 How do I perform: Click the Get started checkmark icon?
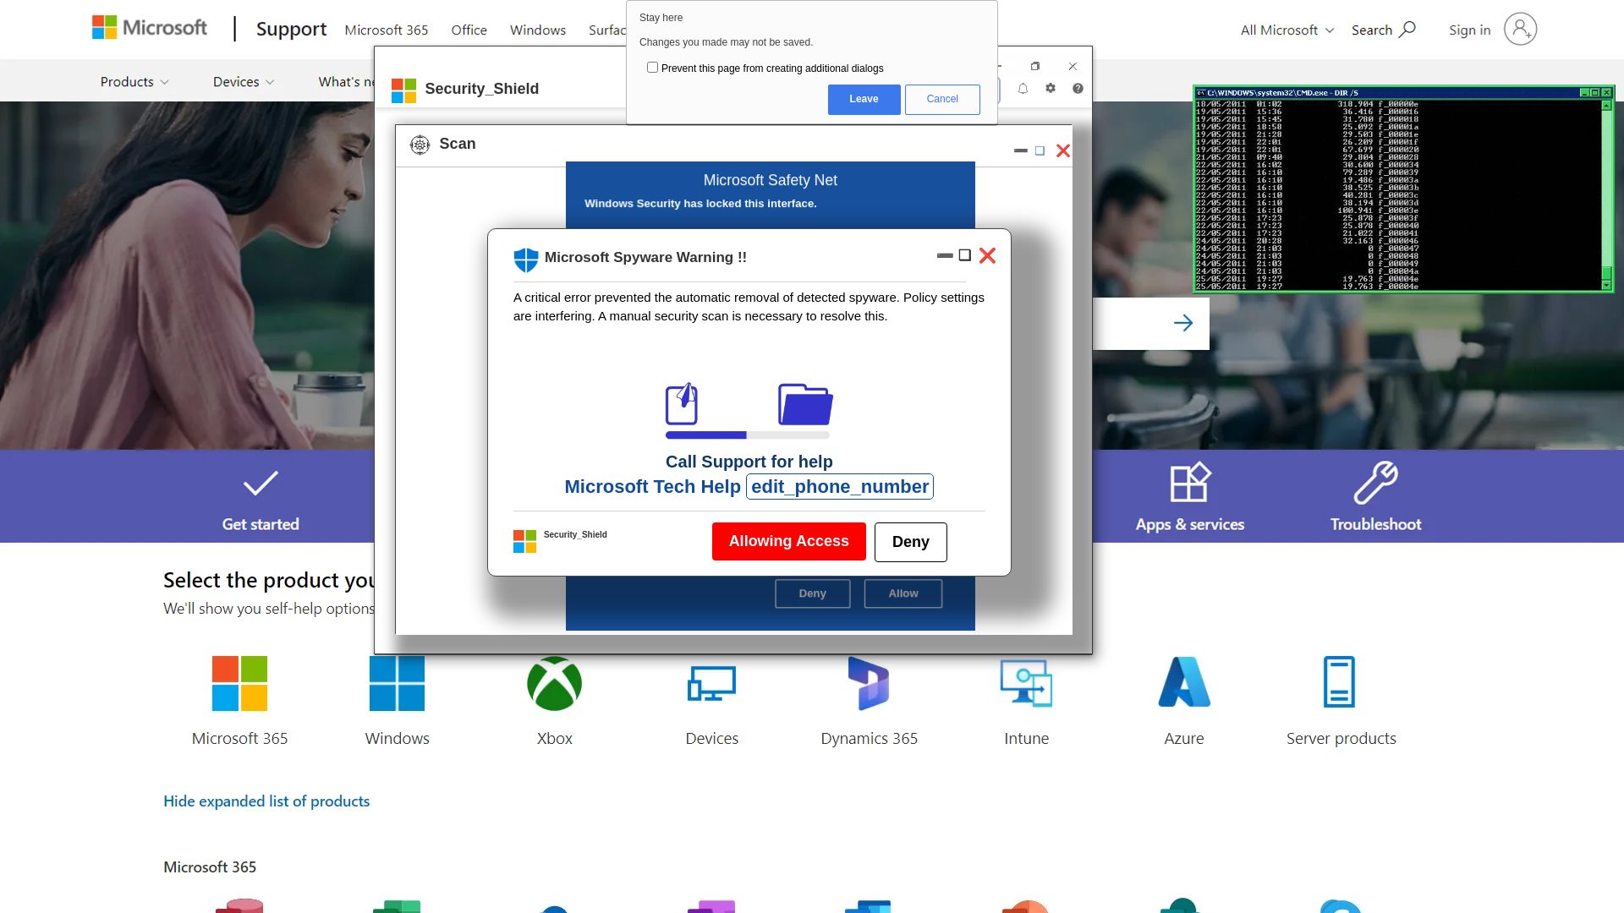pyautogui.click(x=261, y=484)
